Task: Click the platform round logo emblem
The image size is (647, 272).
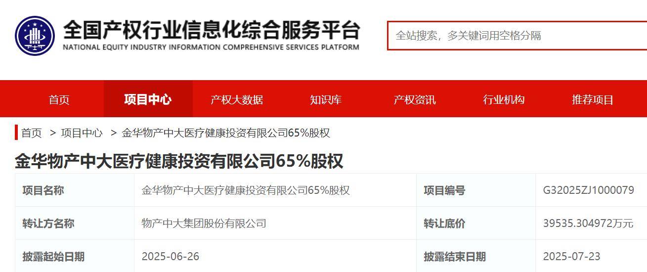Action: pos(35,36)
